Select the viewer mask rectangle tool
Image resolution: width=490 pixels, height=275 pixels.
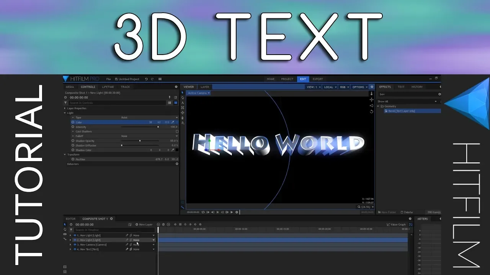[x=183, y=108]
